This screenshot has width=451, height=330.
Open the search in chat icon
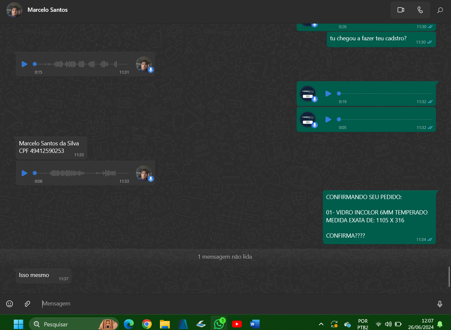(x=440, y=10)
